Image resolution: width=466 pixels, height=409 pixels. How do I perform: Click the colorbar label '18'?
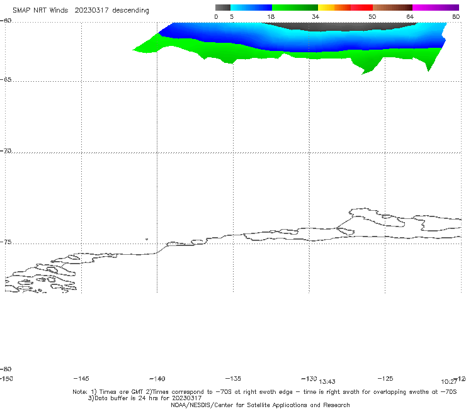coord(271,16)
